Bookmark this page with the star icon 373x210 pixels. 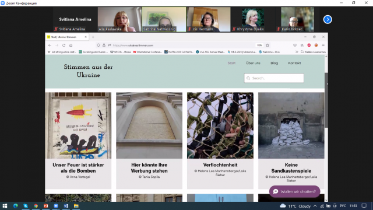268,45
